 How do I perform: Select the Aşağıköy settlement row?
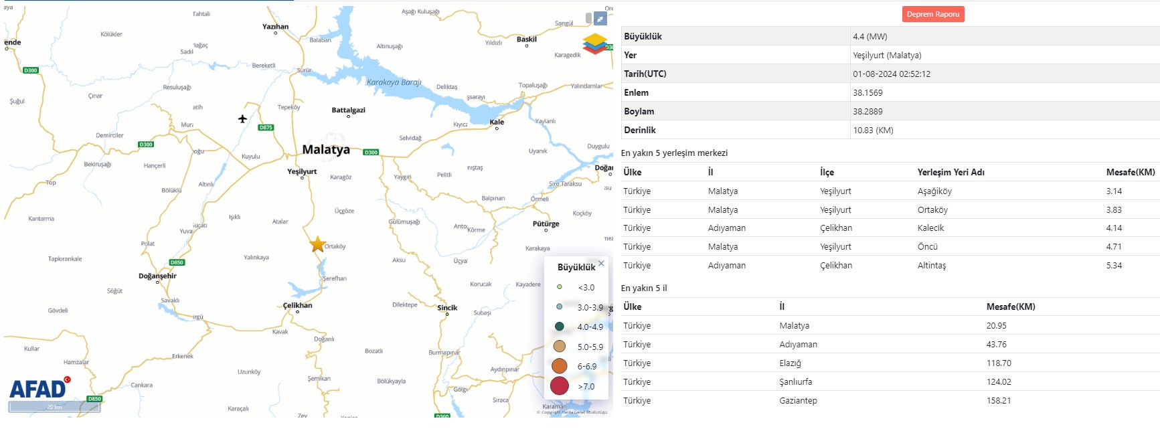point(934,191)
